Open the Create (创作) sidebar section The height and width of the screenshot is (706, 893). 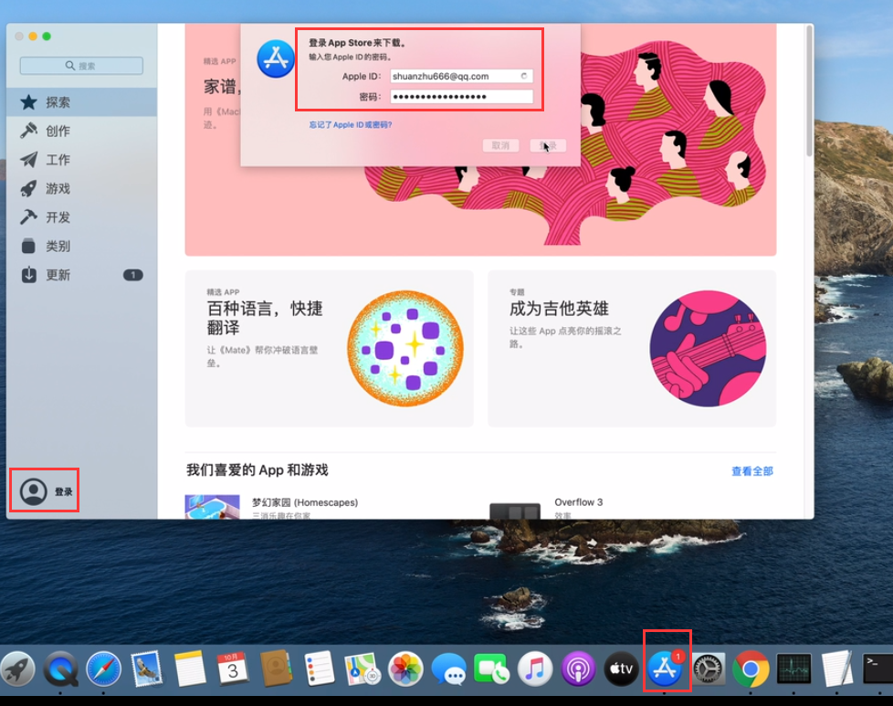click(81, 131)
